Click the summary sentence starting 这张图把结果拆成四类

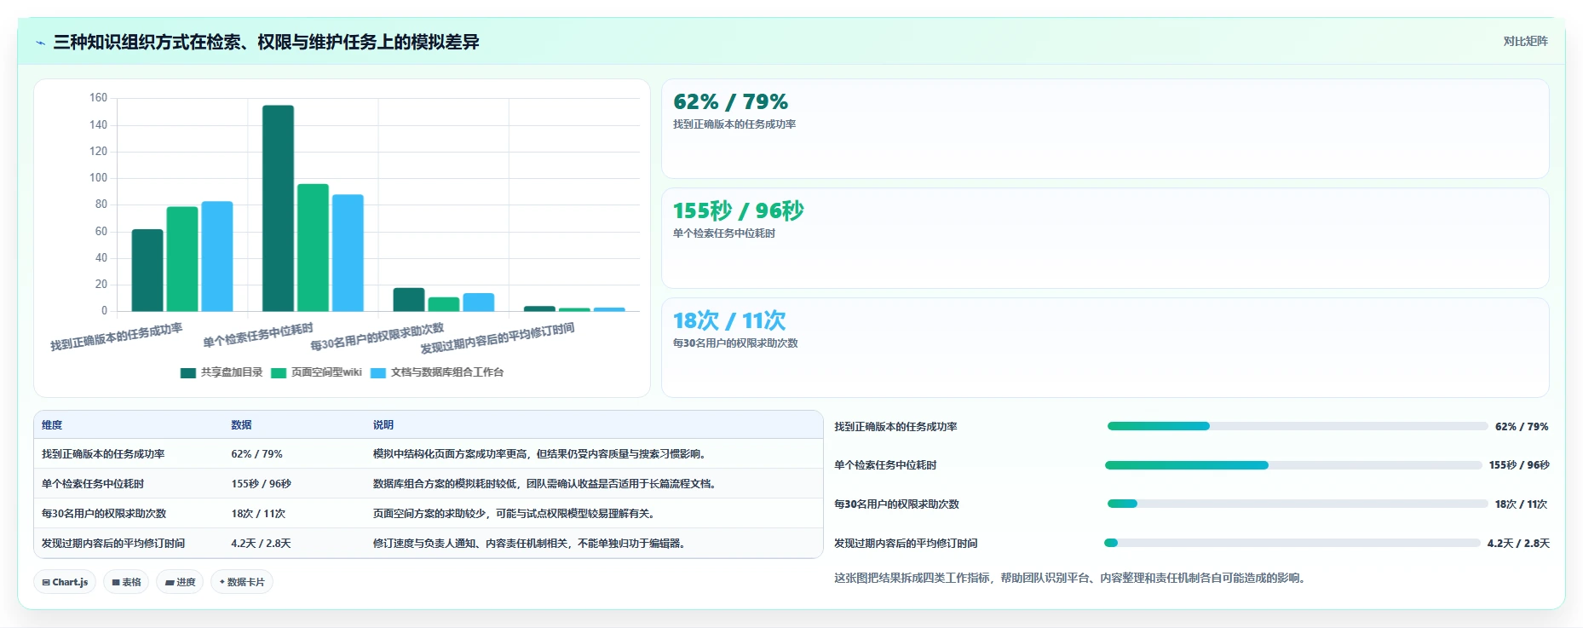click(x=1071, y=578)
